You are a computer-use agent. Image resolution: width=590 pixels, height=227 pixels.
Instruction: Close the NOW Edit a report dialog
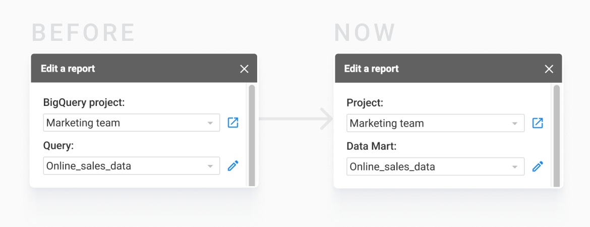pos(549,69)
